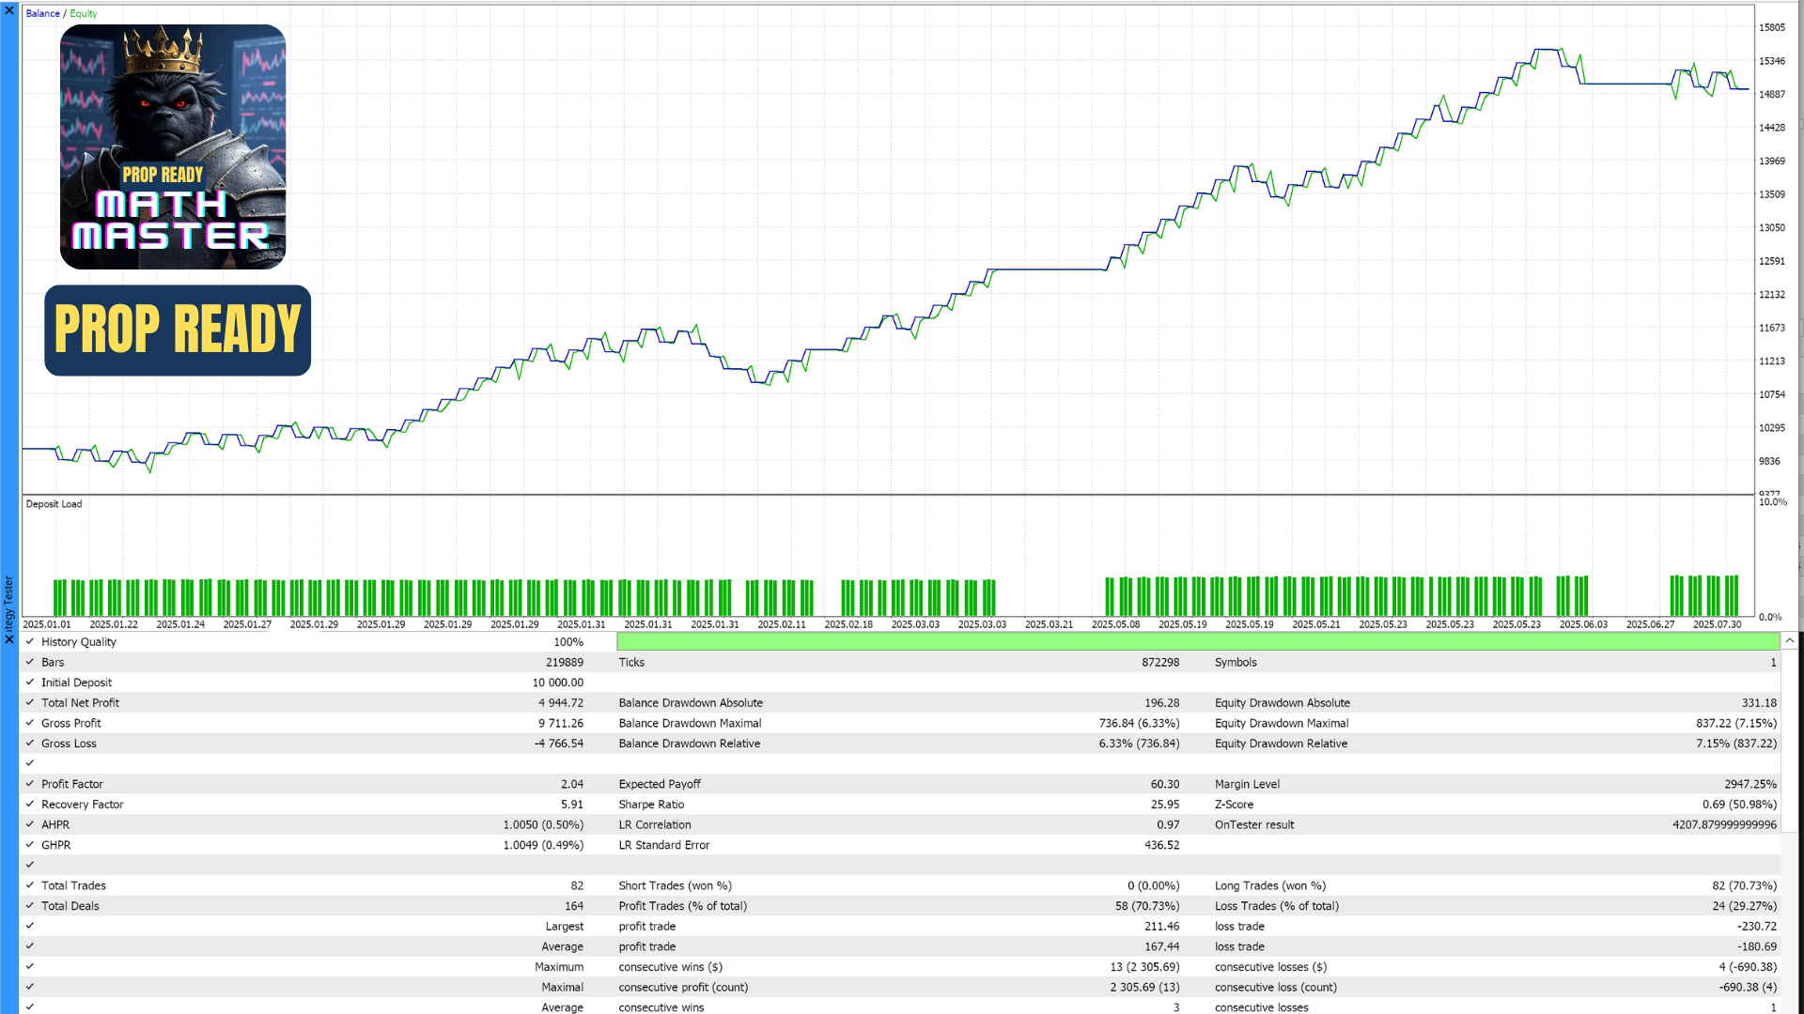Viewport: 1804px width, 1014px height.
Task: Close the Strategy Tester panel X icon
Action: 9,639
